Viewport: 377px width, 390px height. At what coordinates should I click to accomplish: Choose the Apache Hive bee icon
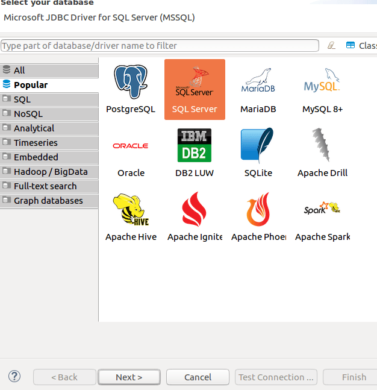[131, 210]
